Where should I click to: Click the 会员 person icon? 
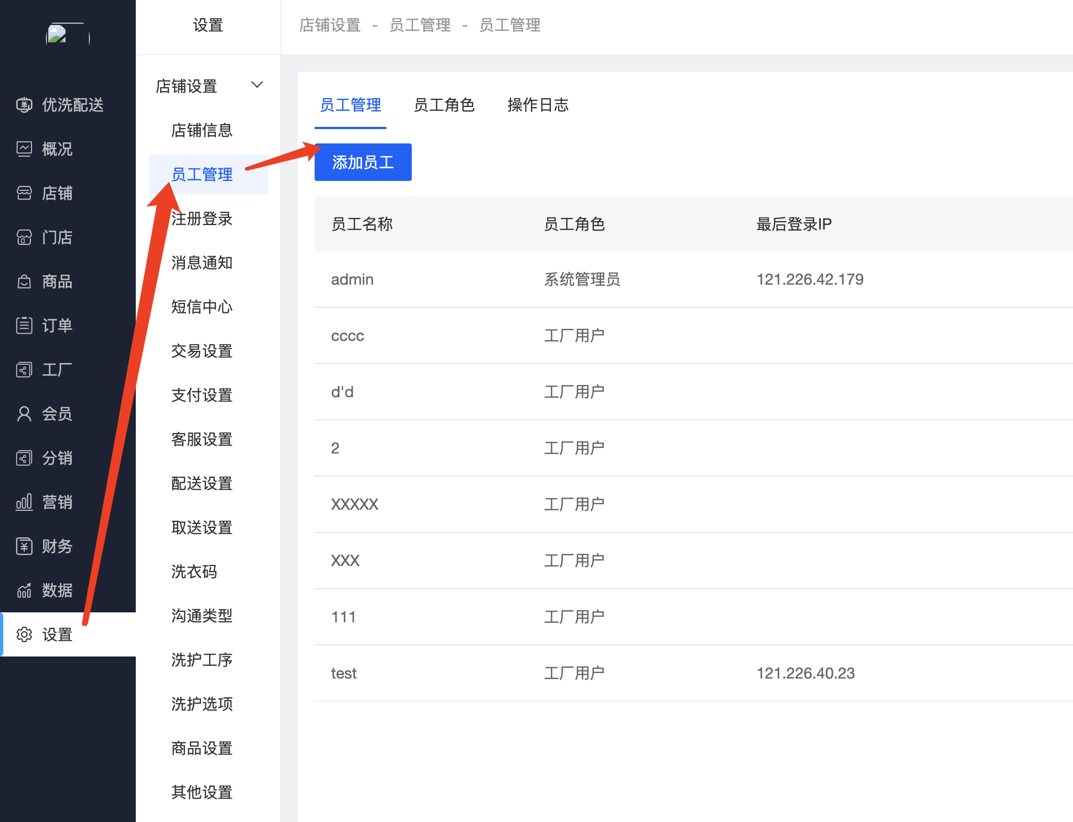pyautogui.click(x=24, y=414)
